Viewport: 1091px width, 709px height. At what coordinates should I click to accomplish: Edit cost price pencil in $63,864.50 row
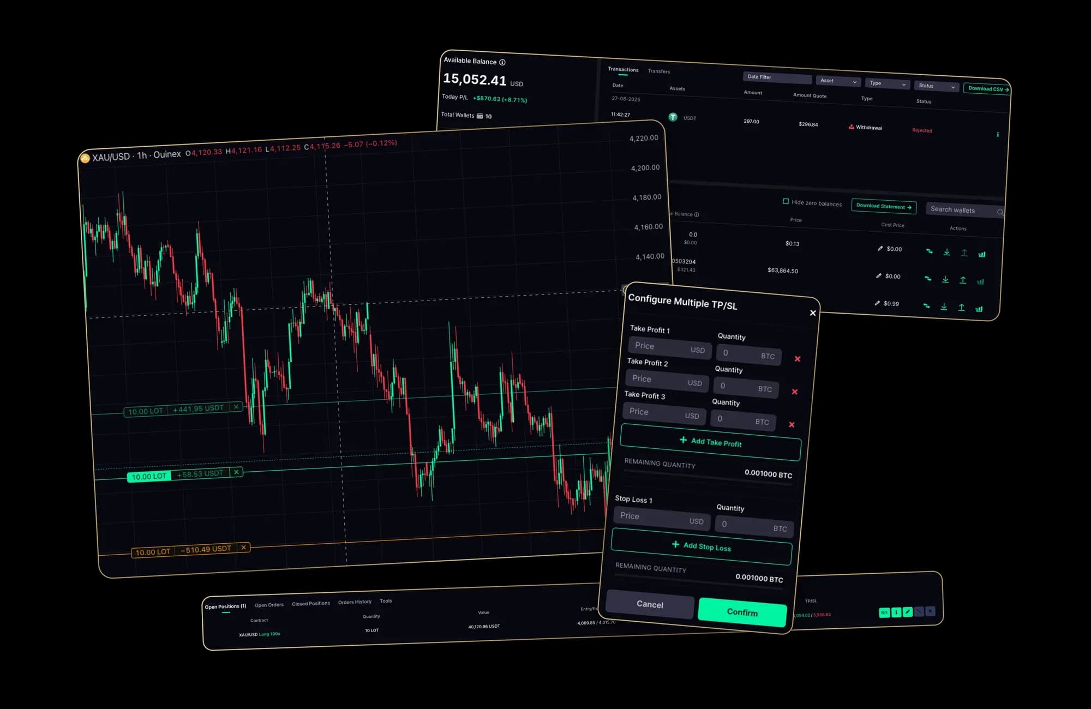point(878,275)
